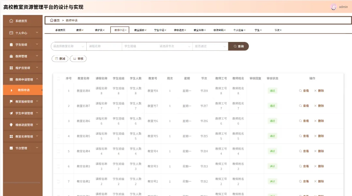The height and width of the screenshot is (196, 352).
Task: Click the 教室号5 cell
Action: click(x=153, y=136)
